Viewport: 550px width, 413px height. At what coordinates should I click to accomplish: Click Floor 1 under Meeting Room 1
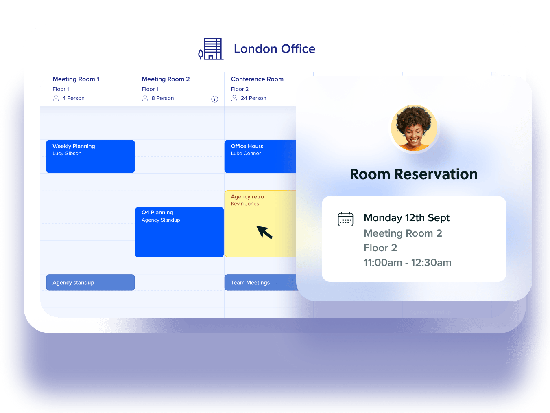pos(61,89)
